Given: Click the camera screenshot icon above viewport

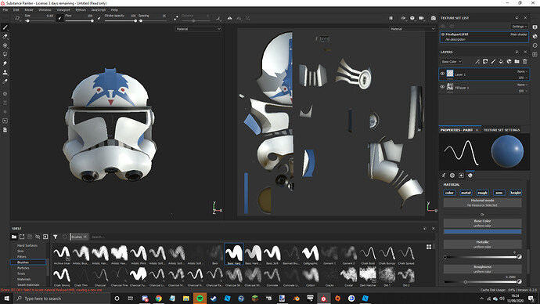Looking at the screenshot, I should pyautogui.click(x=434, y=18).
